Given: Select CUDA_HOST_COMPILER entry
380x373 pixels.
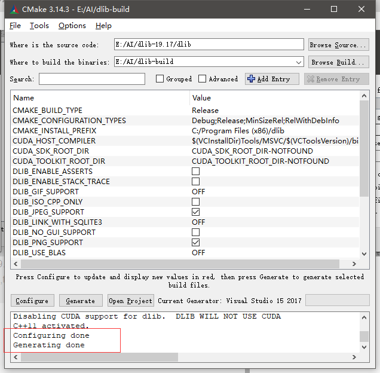Looking at the screenshot, I should (54, 141).
